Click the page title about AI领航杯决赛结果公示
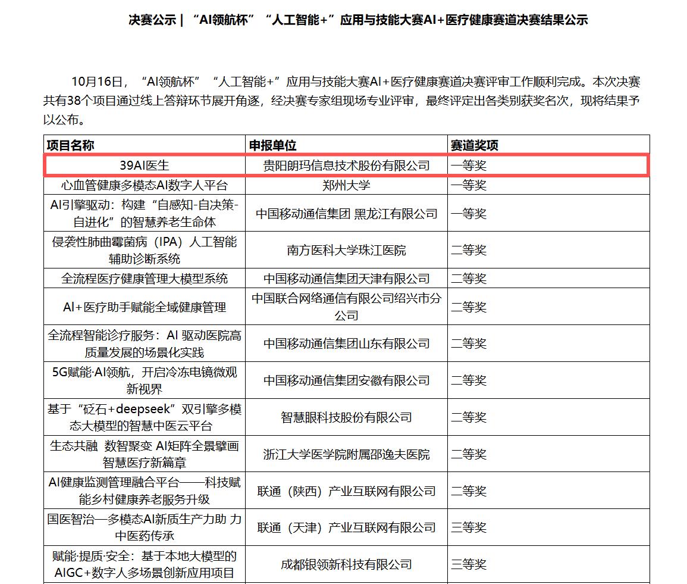 [358, 20]
